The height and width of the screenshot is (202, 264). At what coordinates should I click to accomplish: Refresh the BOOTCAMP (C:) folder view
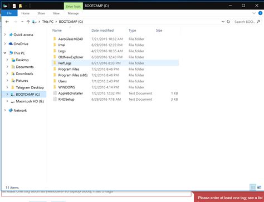point(228,22)
